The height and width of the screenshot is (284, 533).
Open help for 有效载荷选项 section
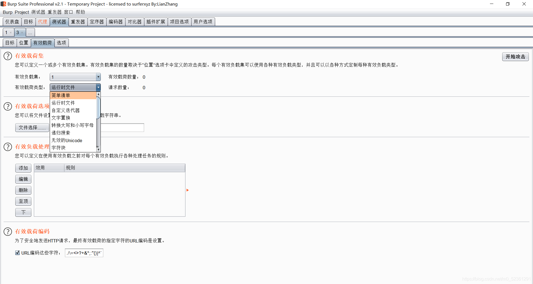click(x=8, y=106)
